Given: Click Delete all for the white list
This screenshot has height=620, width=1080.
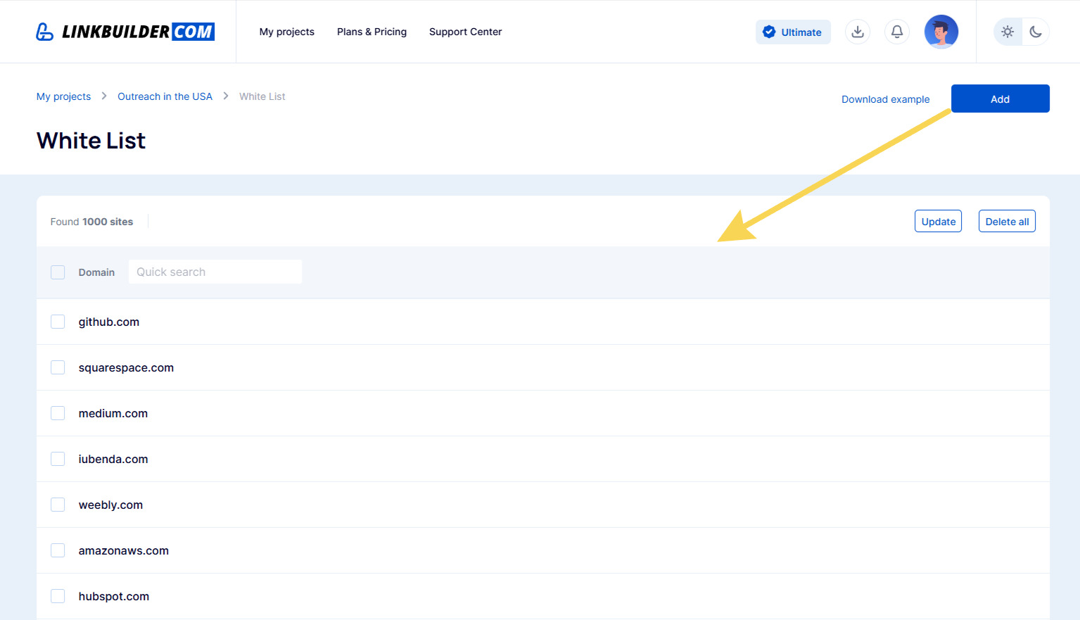Looking at the screenshot, I should click(1006, 220).
